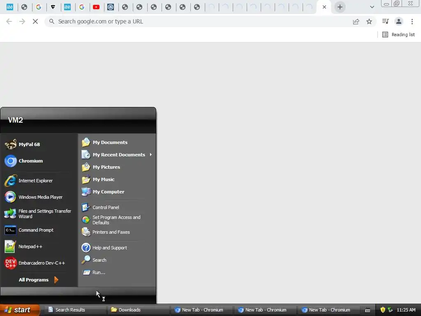Switch to the black shield-icon tab
Screen dimensions: 421x316
53,7
